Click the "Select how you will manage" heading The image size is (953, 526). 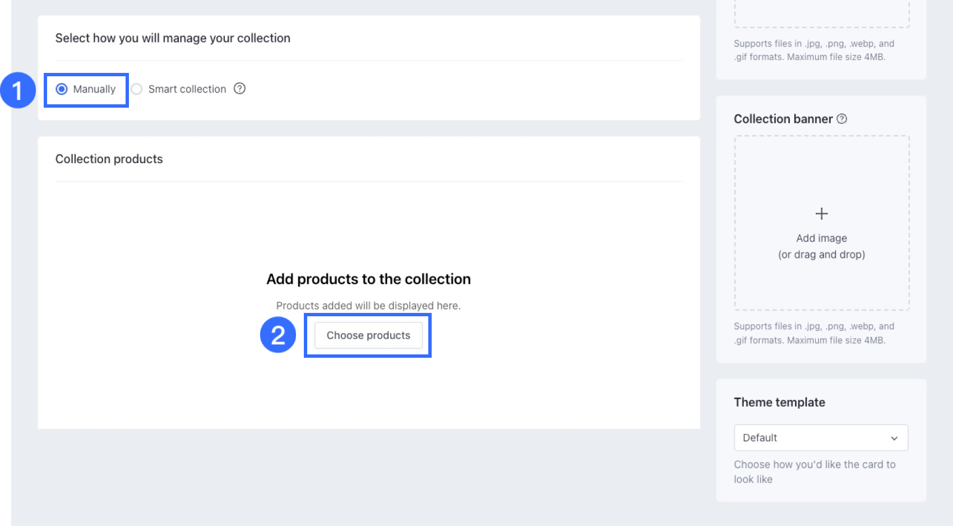173,38
